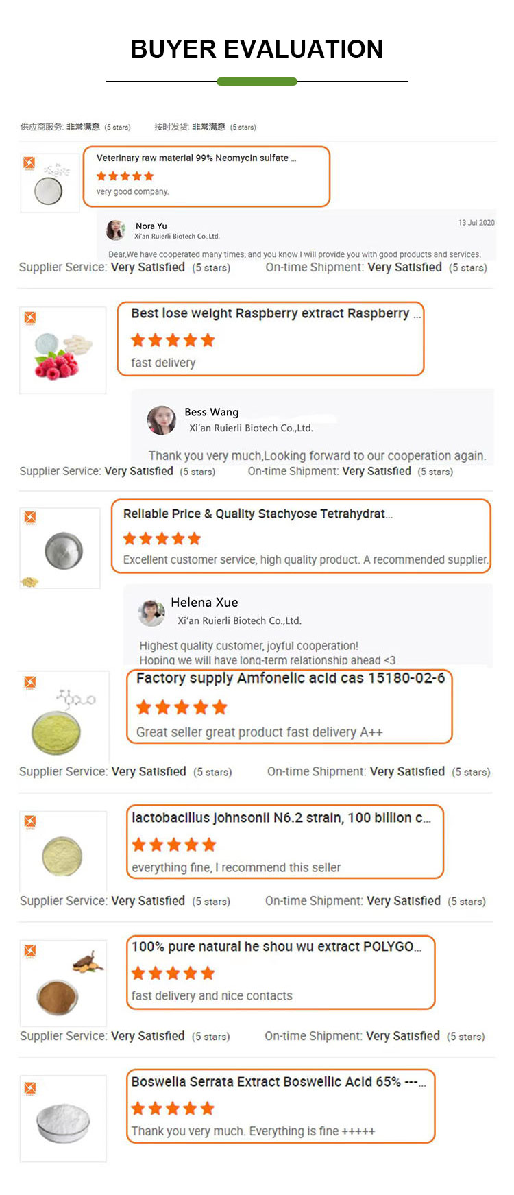The image size is (514, 1195).
Task: Open the Neomycin sulfate product thumbnail
Action: coord(49,184)
